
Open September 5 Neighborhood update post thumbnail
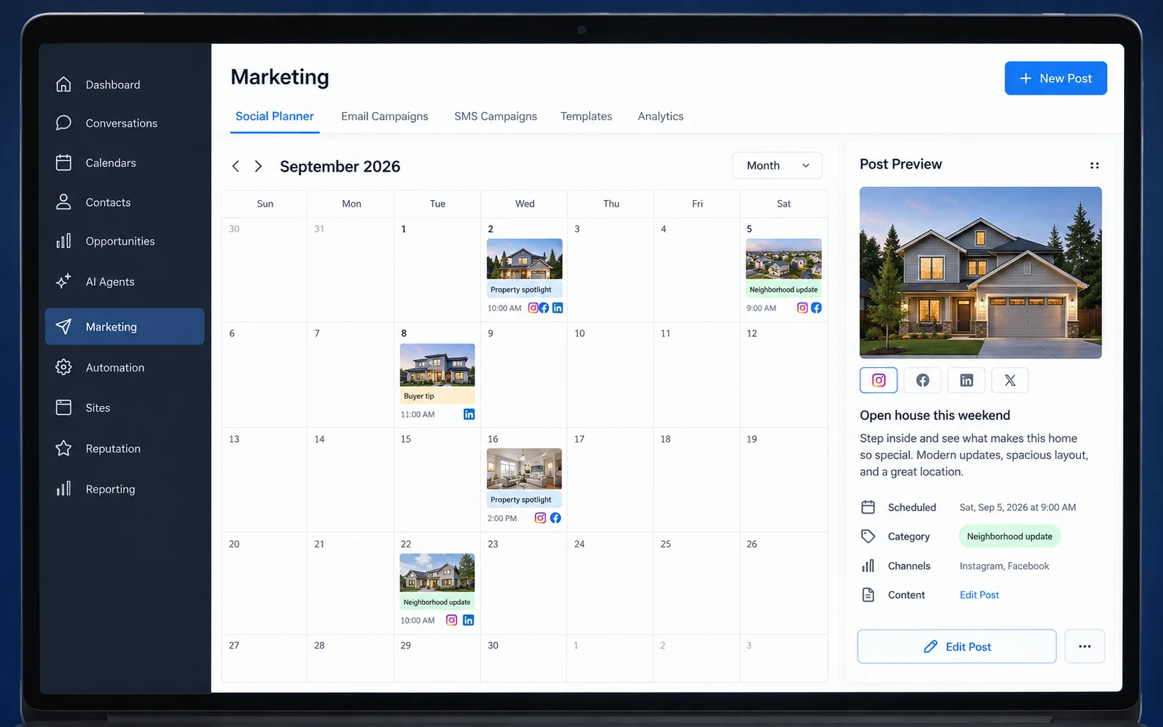[x=783, y=259]
